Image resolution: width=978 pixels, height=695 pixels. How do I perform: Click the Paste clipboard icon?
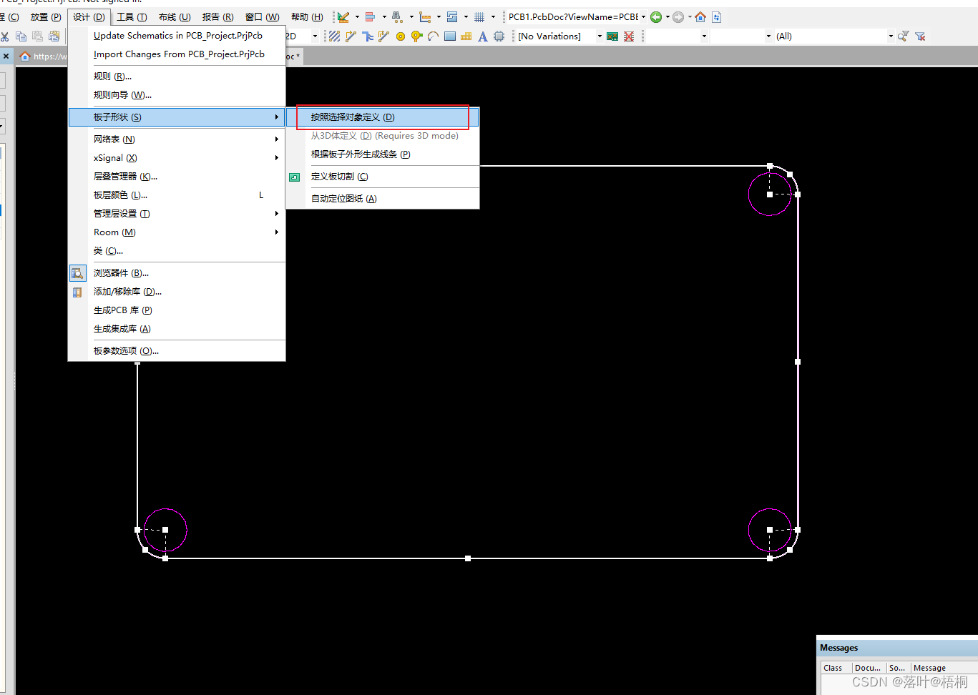click(37, 36)
